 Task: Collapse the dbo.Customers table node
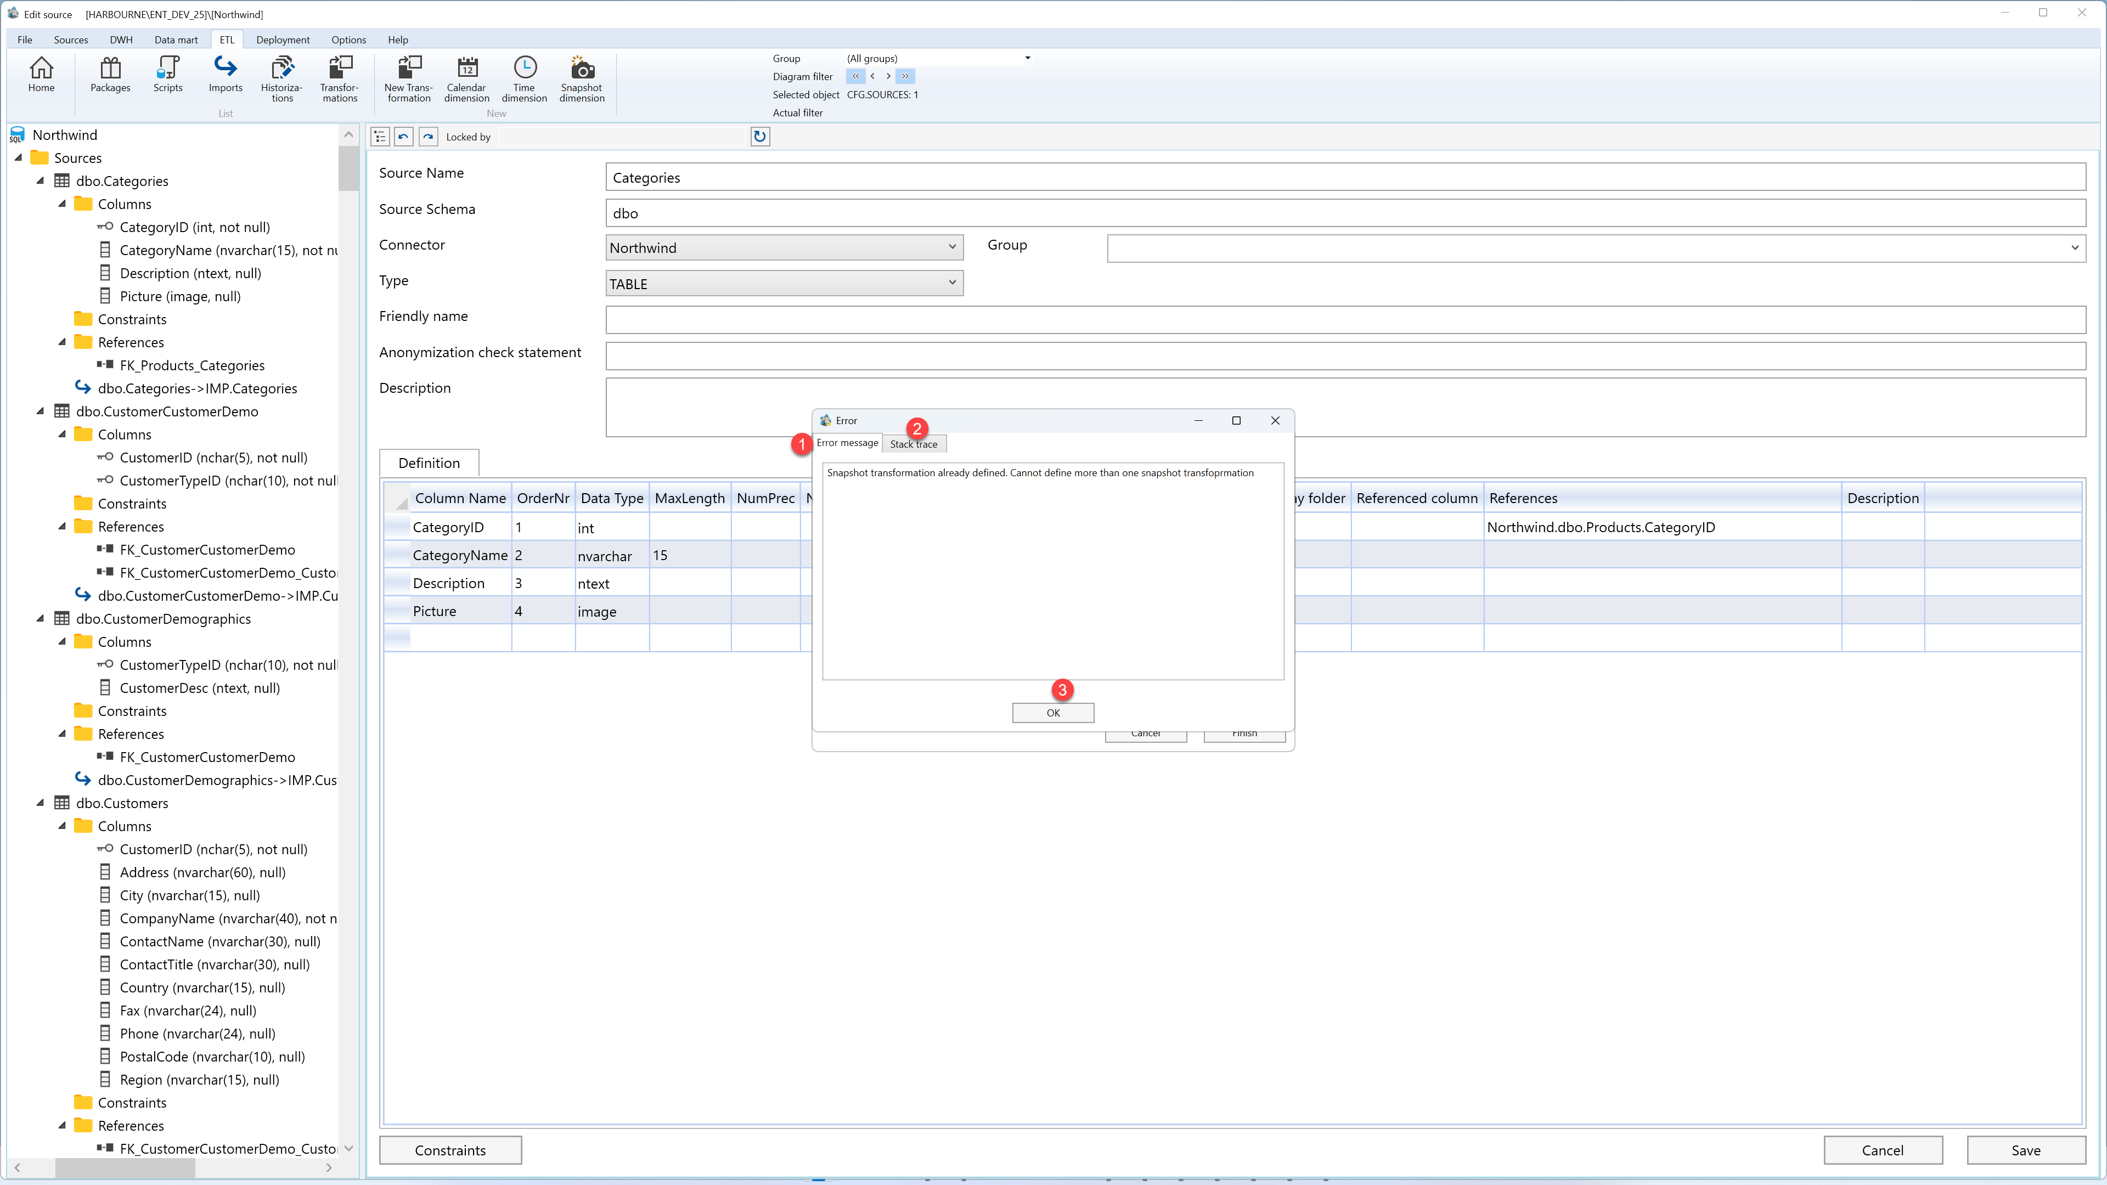pos(40,803)
